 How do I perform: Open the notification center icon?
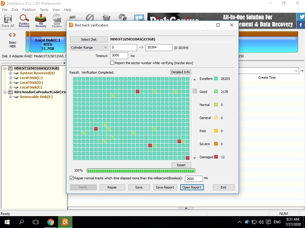coord(268,222)
